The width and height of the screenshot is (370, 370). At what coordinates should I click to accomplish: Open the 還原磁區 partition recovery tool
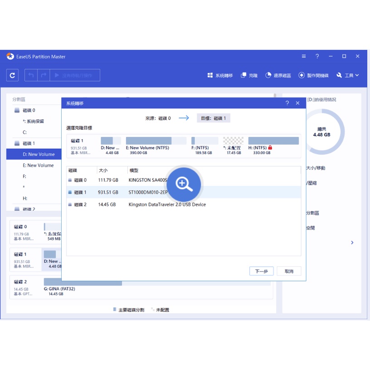pos(278,75)
